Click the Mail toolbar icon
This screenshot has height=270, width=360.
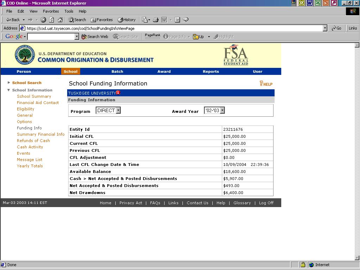[144, 20]
